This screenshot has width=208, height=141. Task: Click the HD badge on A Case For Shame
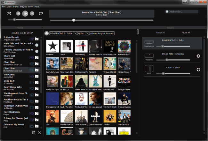click(32, 120)
